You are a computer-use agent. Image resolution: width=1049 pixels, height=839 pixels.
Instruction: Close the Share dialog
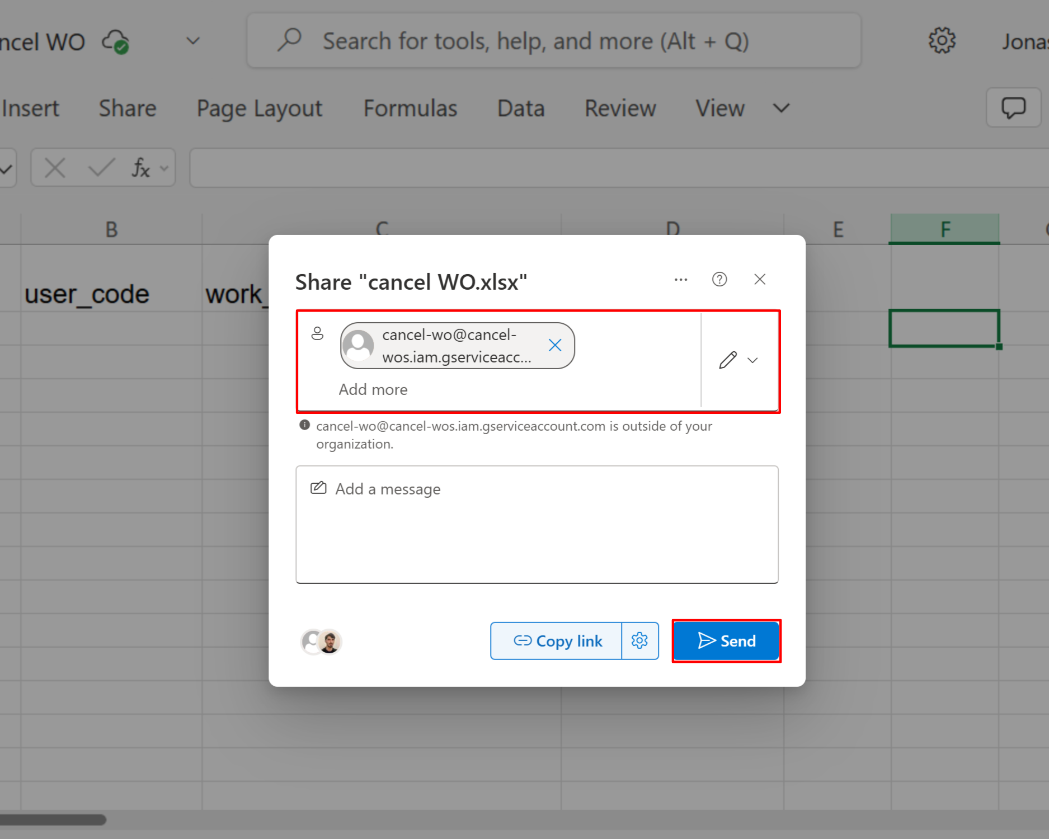click(x=759, y=279)
